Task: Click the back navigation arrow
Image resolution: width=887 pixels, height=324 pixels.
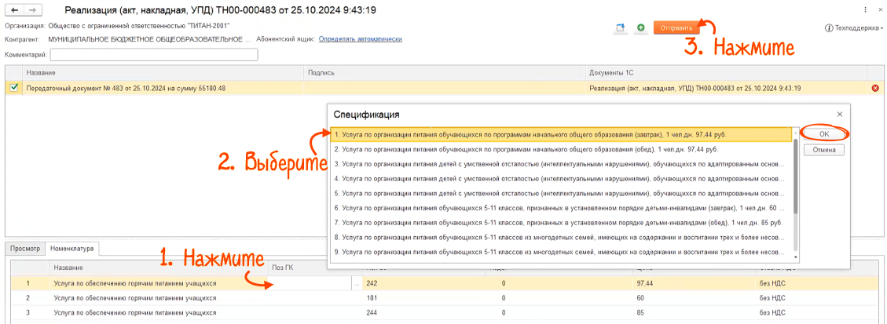Action: (14, 9)
